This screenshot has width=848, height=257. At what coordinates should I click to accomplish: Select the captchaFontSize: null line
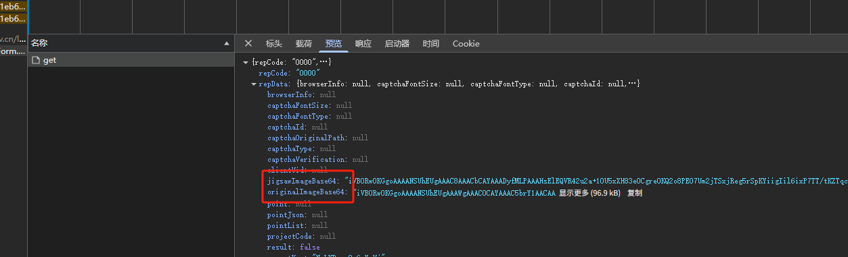coord(309,105)
